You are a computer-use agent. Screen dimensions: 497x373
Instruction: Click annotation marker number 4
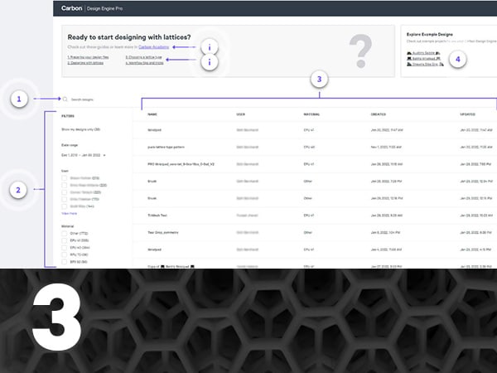coord(458,59)
